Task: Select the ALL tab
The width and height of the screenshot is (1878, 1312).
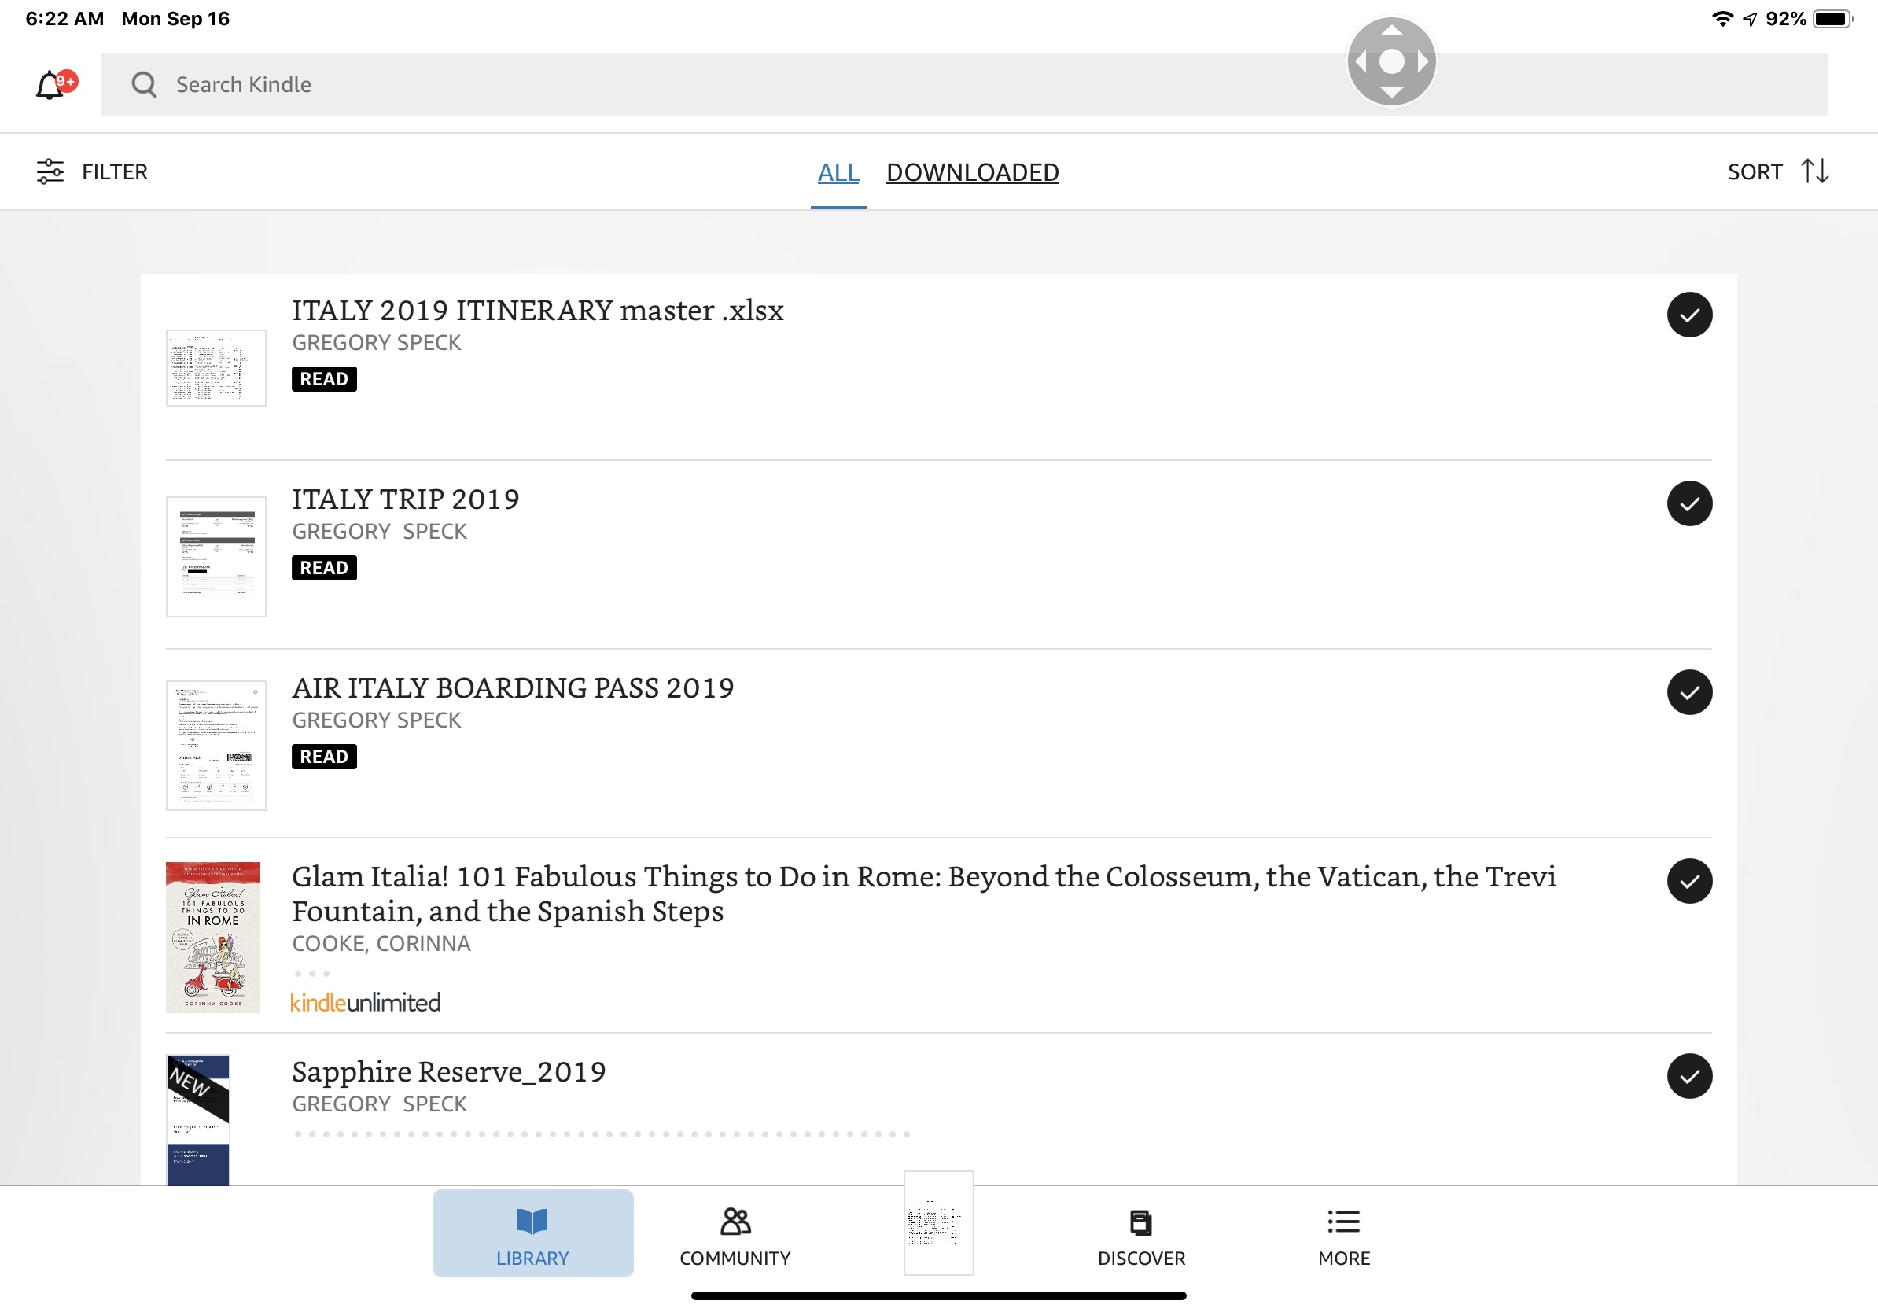Action: [838, 171]
